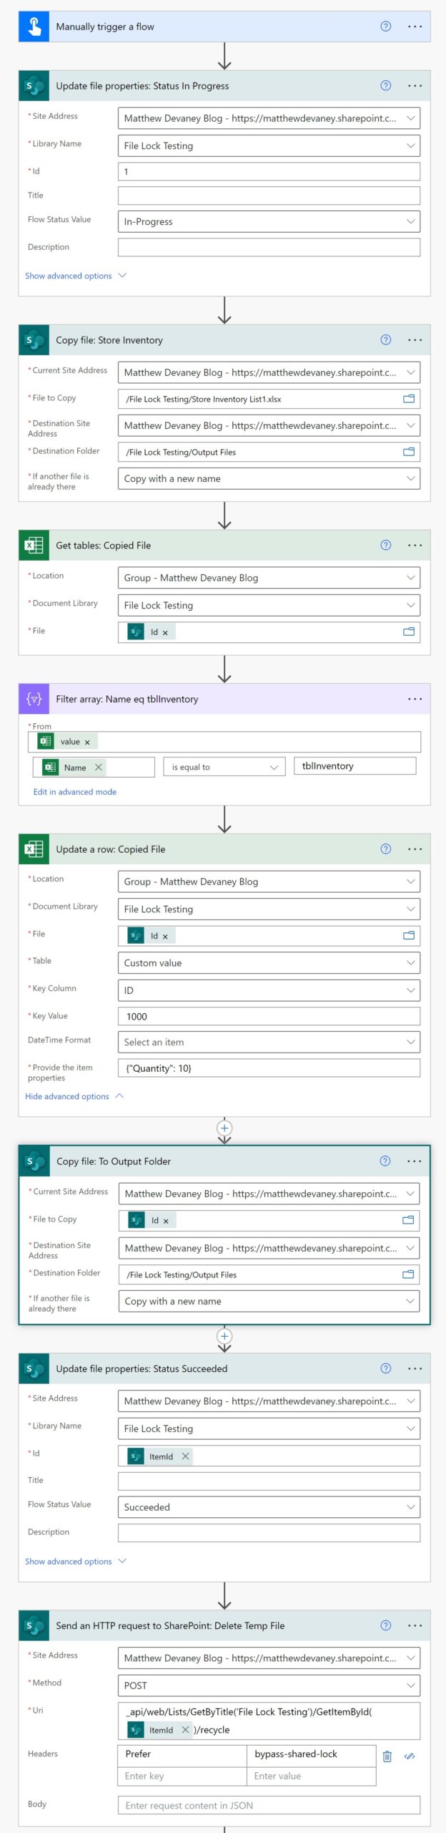This screenshot has width=446, height=1833.
Task: Click the Edit in advanced mode link
Action: pyautogui.click(x=74, y=791)
